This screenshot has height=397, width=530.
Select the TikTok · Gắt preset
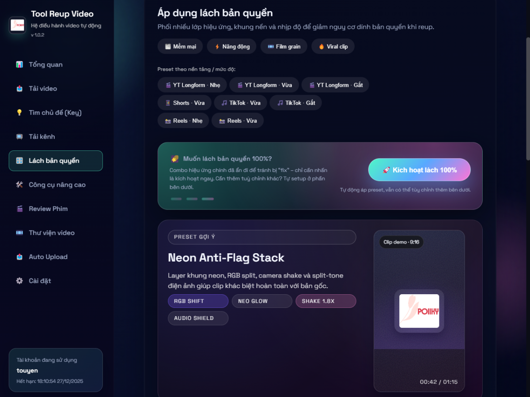[295, 103]
